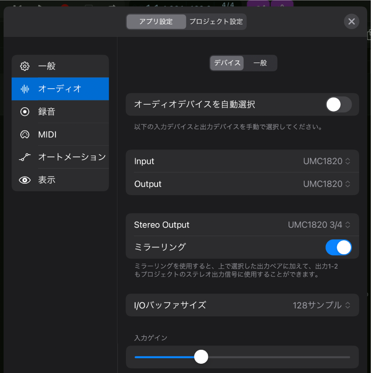This screenshot has height=373, width=371.
Task: Click the MIDI connector icon in the sidebar
Action: [x=25, y=134]
